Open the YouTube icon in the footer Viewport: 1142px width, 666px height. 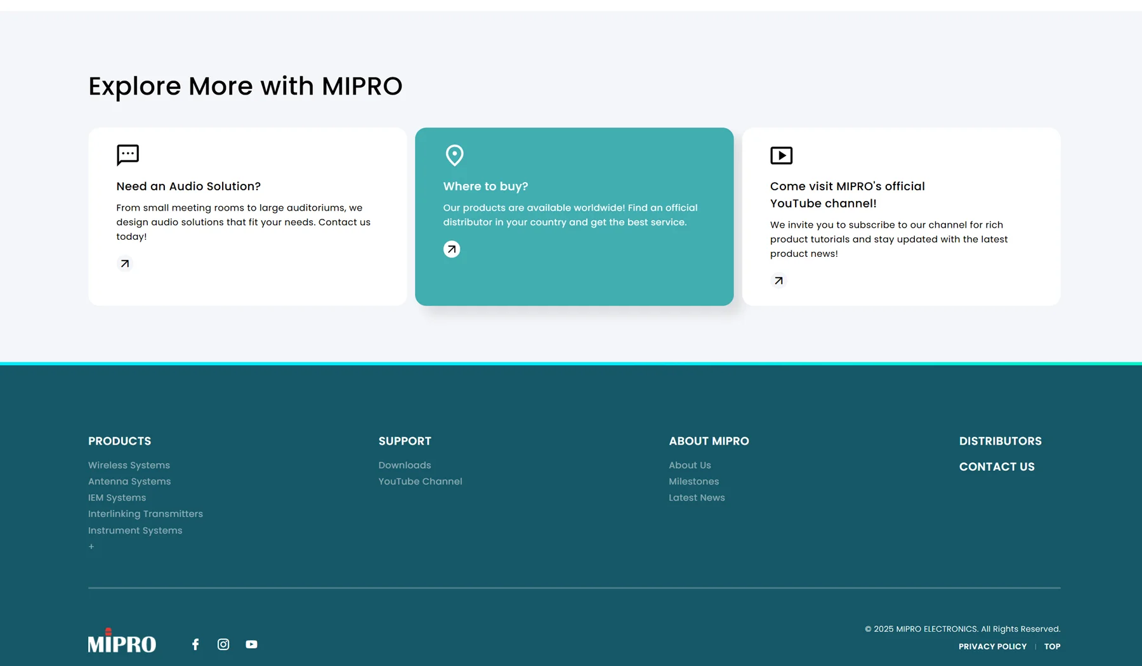click(x=251, y=644)
